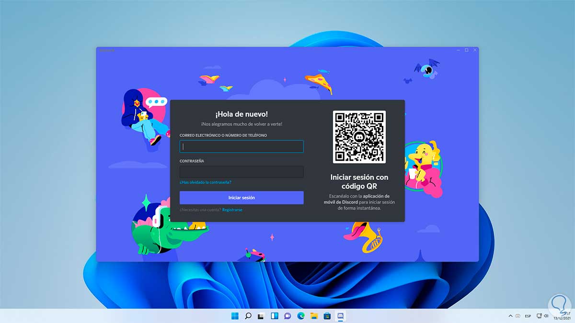The image size is (575, 323).
Task: Open network status tray icon
Action: pyautogui.click(x=539, y=316)
